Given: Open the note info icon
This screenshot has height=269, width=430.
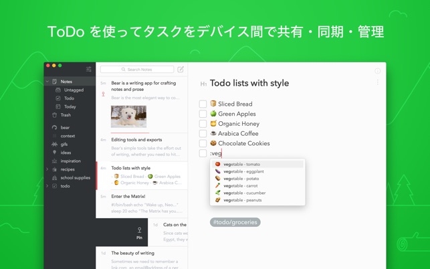Looking at the screenshot, I should [x=378, y=71].
